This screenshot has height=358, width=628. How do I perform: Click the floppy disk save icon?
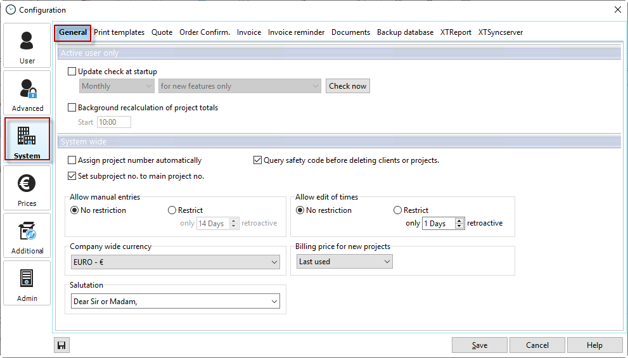coord(61,345)
